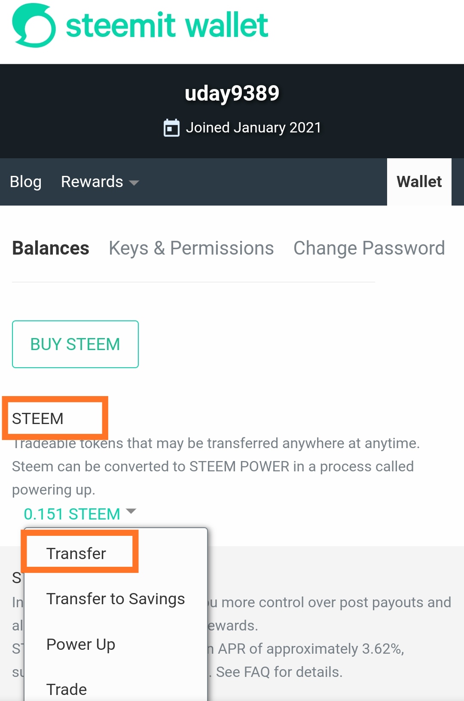Click the "Joined January 2021" text
Viewport: 464px width, 701px height.
click(x=253, y=128)
